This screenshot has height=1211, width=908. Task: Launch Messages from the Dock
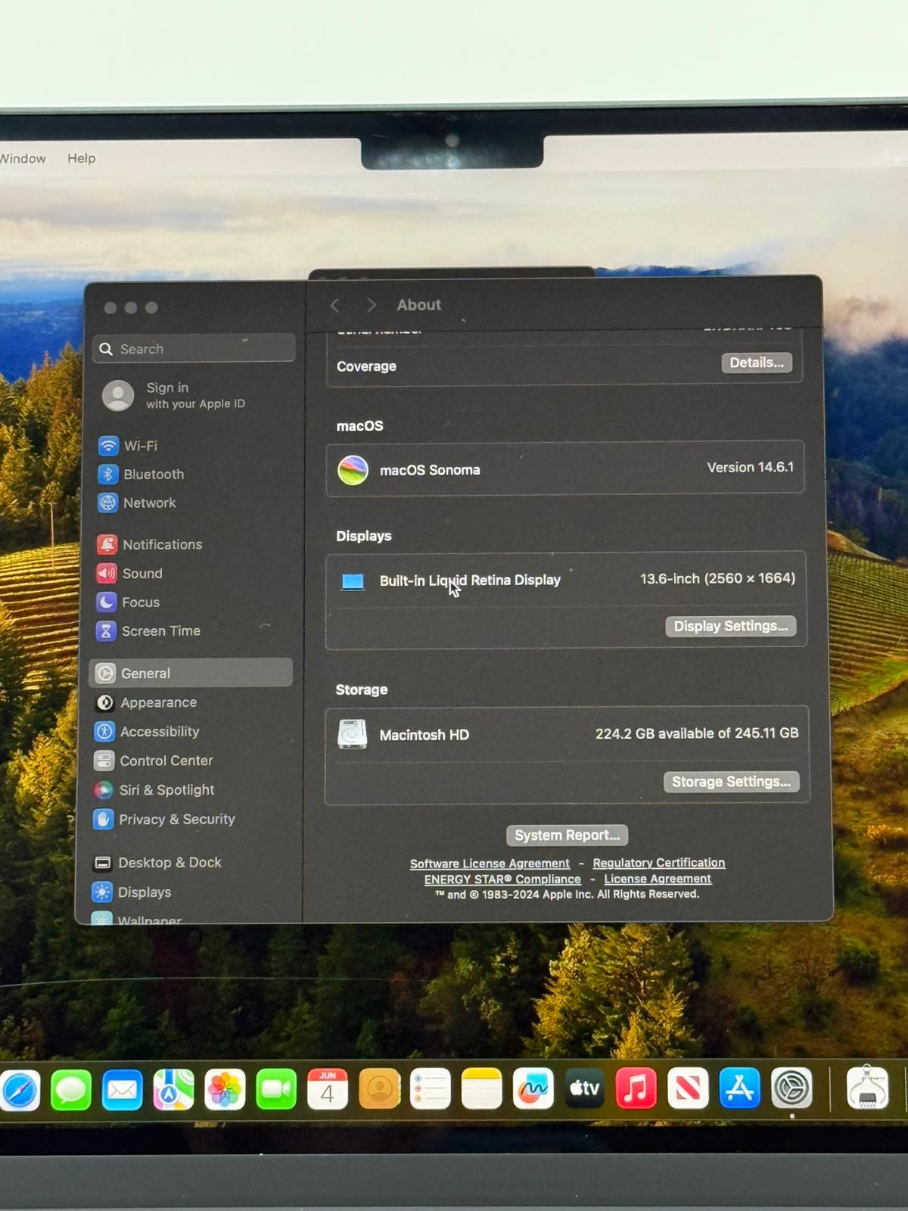[x=71, y=1090]
